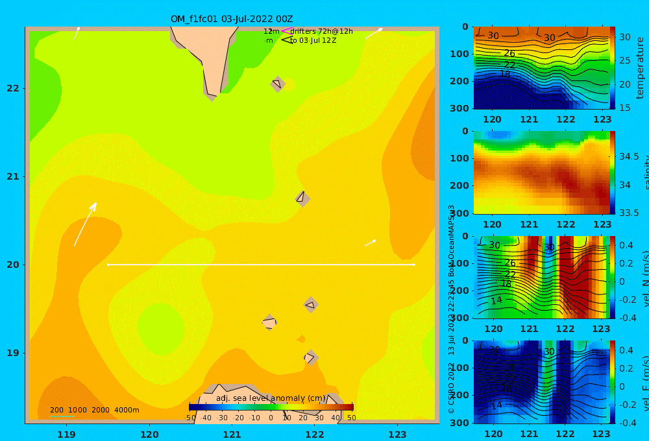This screenshot has width=649, height=441.
Task: Click the '15' tick on temperature colorbar
Action: pos(625,108)
